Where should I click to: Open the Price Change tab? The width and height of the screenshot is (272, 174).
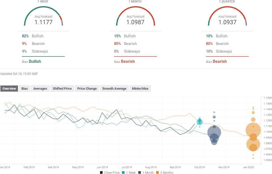pos(87,89)
